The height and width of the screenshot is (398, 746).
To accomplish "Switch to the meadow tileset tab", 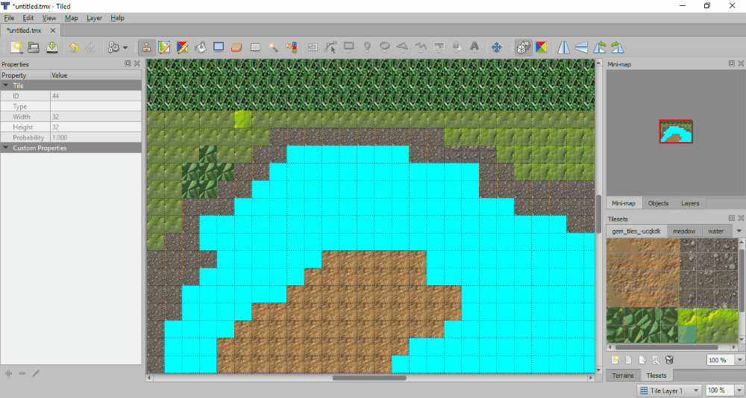I will click(684, 231).
